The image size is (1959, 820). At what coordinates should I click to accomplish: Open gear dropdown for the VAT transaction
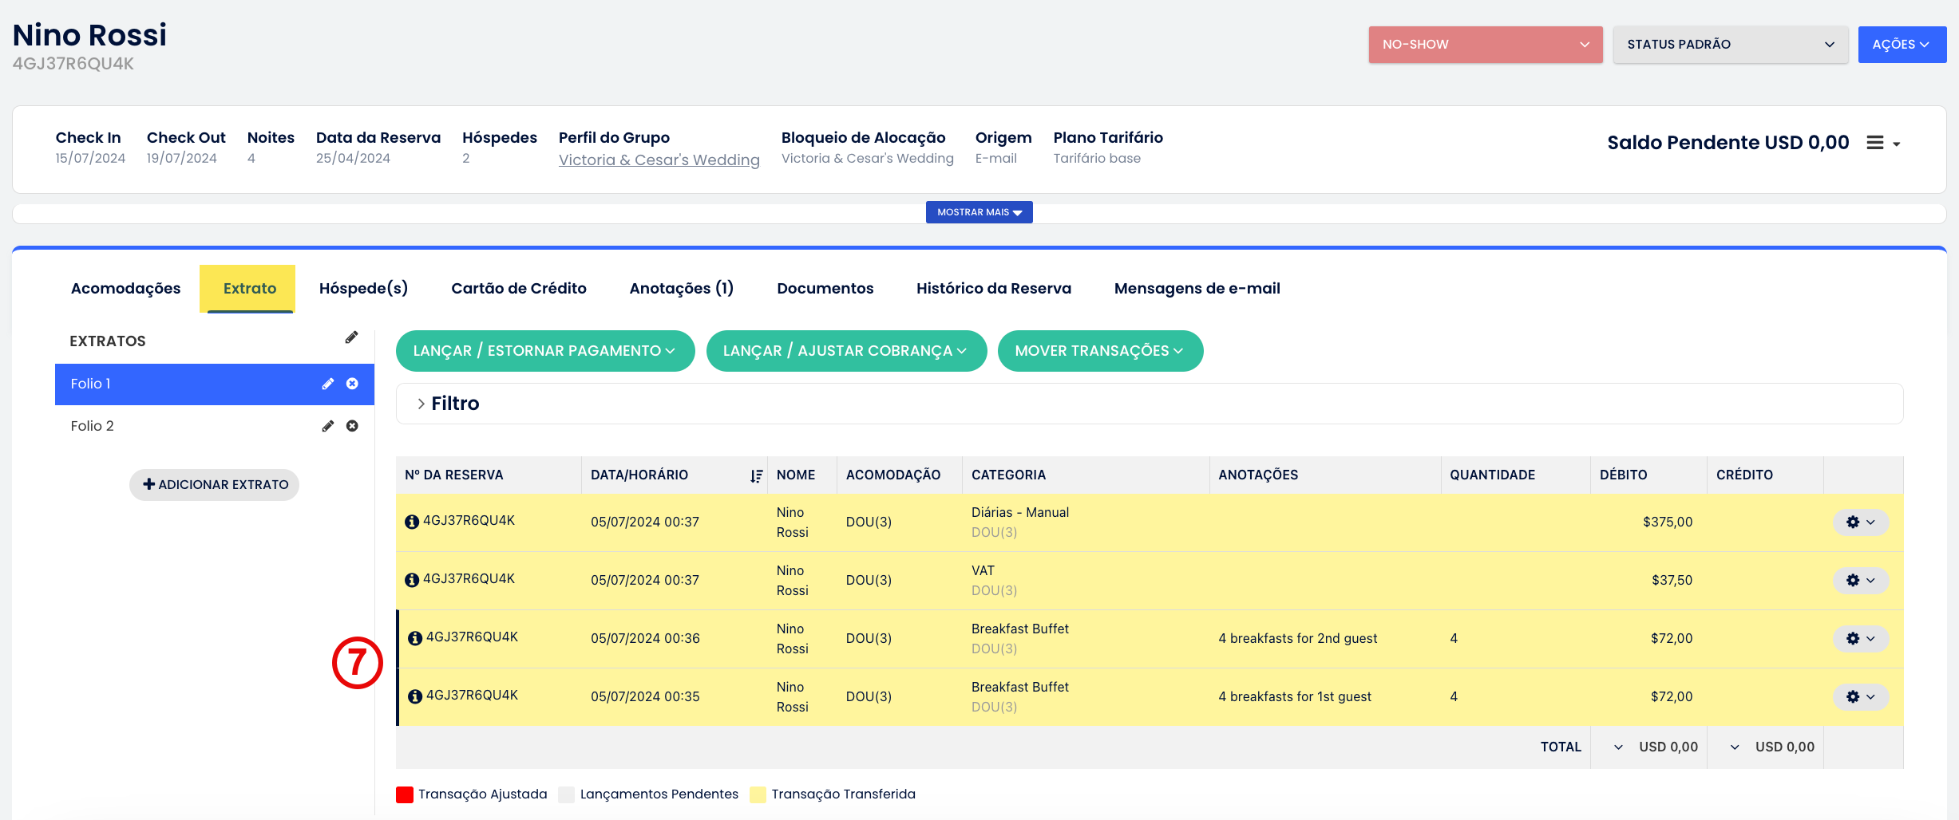[x=1860, y=580]
